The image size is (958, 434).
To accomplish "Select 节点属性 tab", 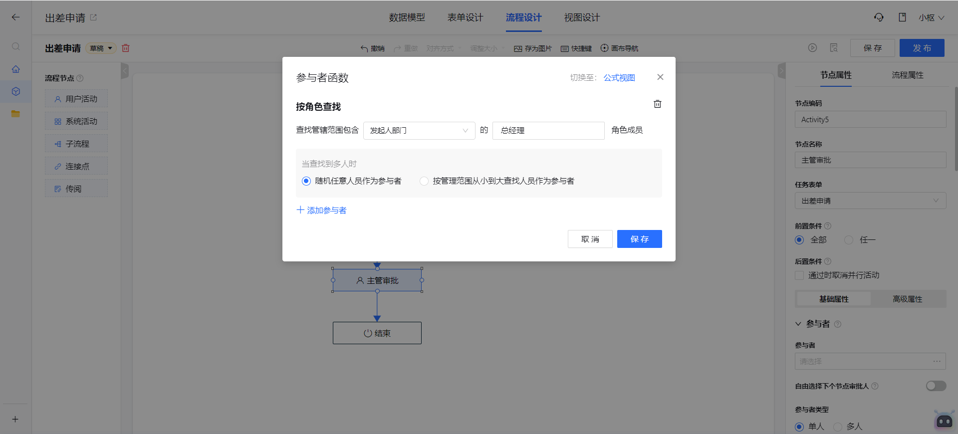I will pos(836,75).
